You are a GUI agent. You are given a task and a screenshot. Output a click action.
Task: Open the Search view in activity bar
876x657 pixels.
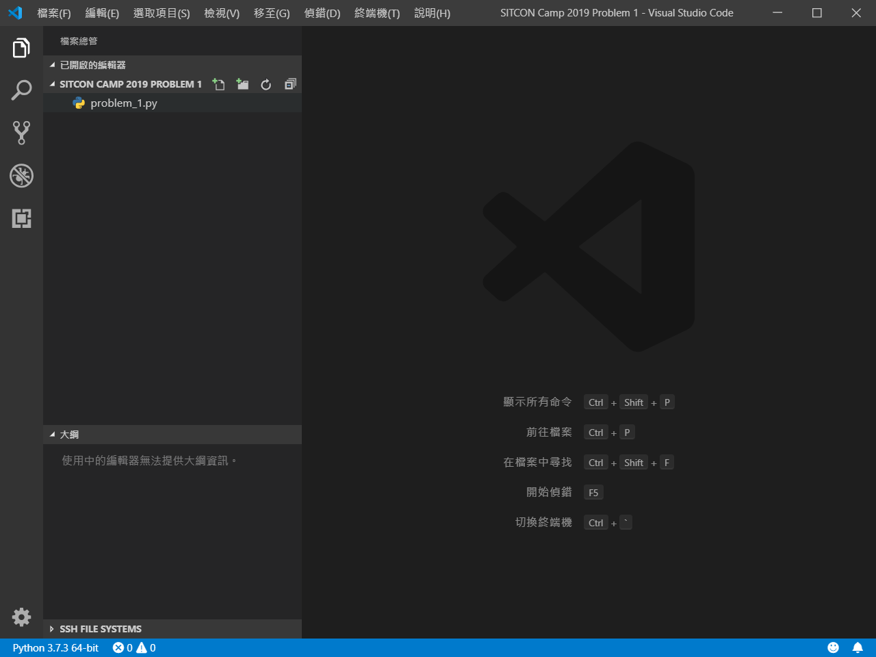tap(21, 90)
